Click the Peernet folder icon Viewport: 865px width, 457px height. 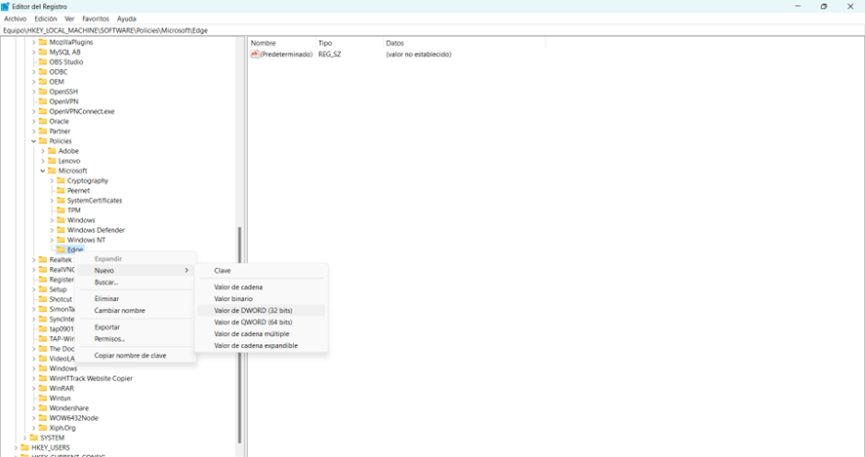point(61,191)
